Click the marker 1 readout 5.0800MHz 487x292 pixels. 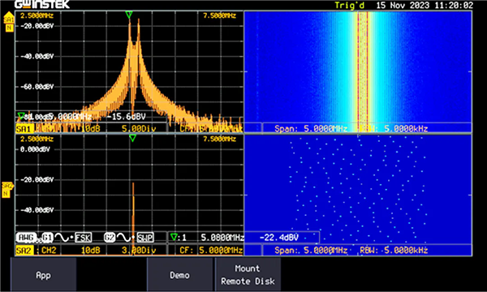point(222,238)
